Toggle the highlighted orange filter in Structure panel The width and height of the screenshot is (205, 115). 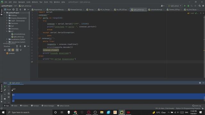[13, 50]
